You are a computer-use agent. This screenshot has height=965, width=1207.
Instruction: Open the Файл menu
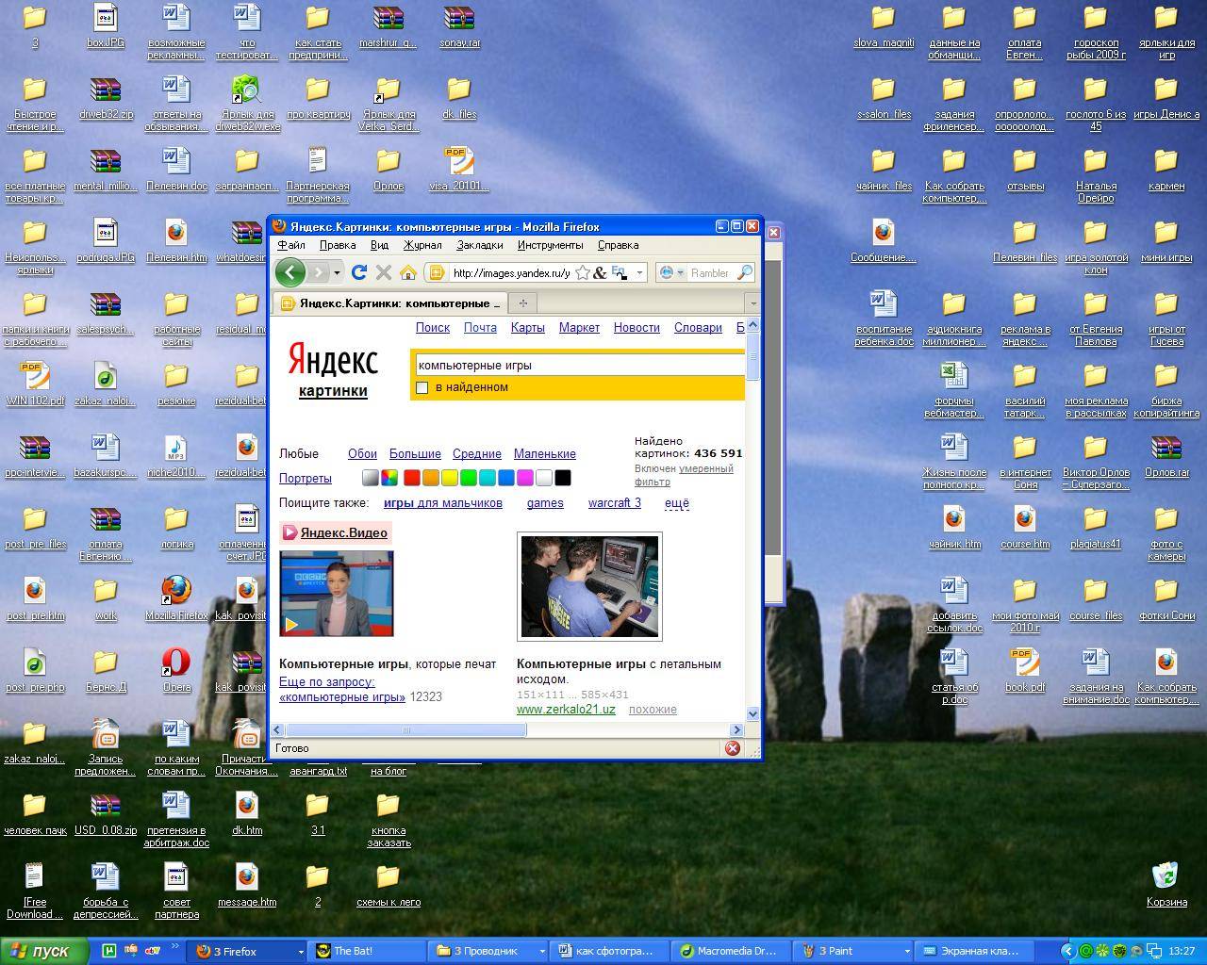coord(291,245)
